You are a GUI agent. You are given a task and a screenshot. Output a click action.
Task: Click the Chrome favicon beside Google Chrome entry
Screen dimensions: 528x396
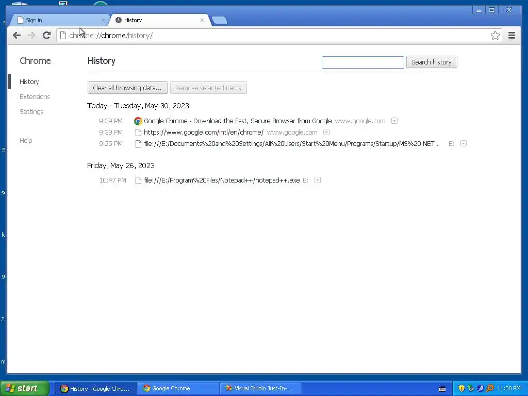click(138, 121)
